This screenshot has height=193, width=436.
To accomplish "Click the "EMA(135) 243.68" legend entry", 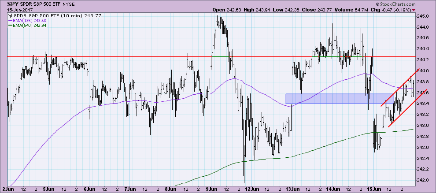I will pos(29,21).
